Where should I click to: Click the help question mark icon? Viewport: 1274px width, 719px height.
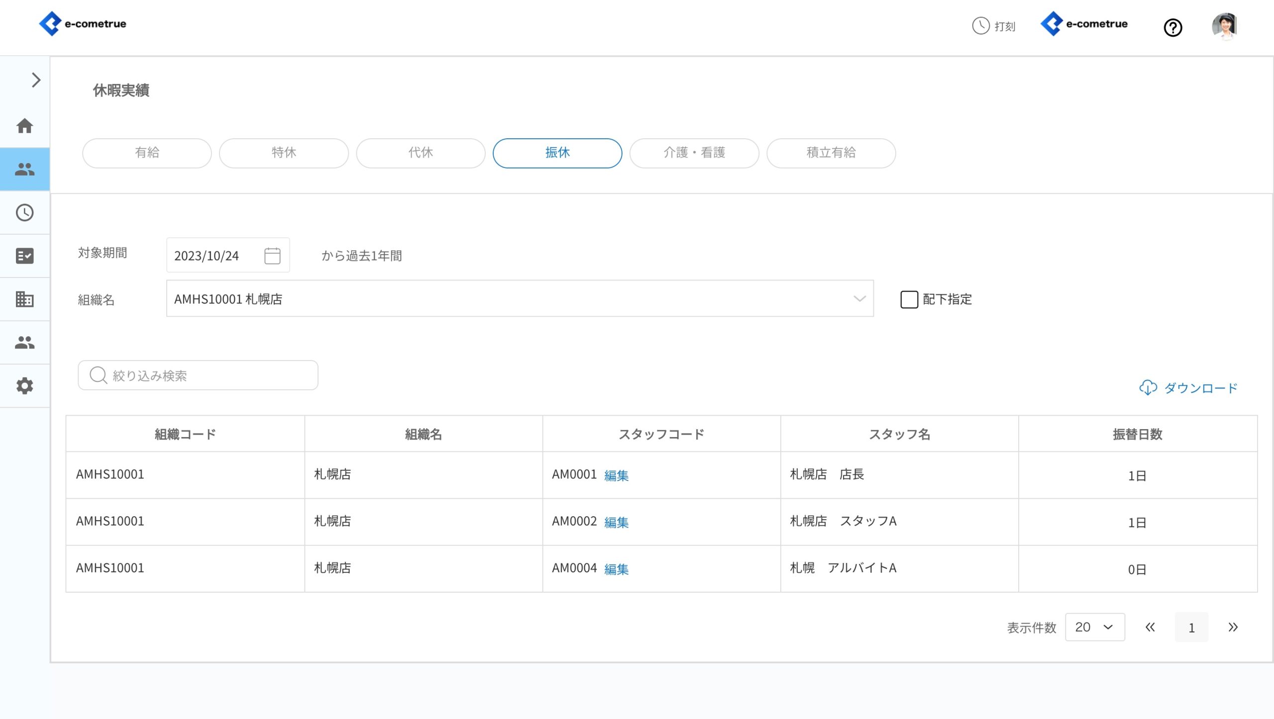tap(1172, 27)
